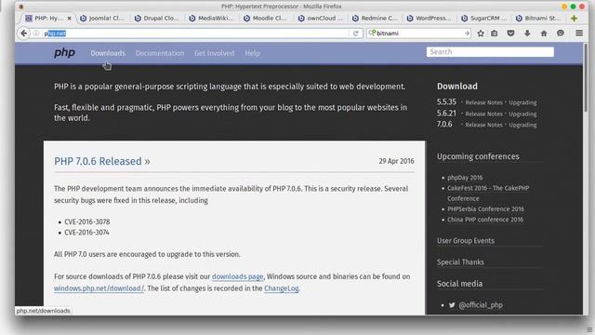
Task: Switch to the MediaWiki tab
Action: [x=212, y=19]
